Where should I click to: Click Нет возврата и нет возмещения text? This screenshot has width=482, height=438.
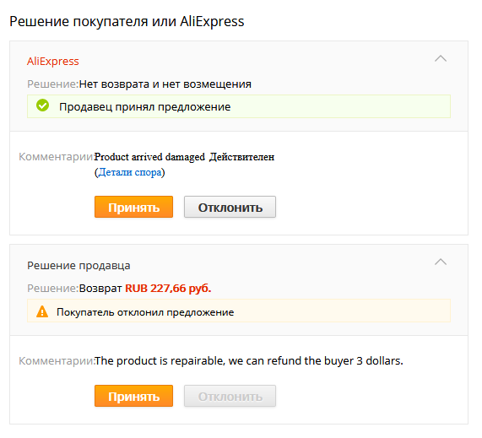(165, 84)
